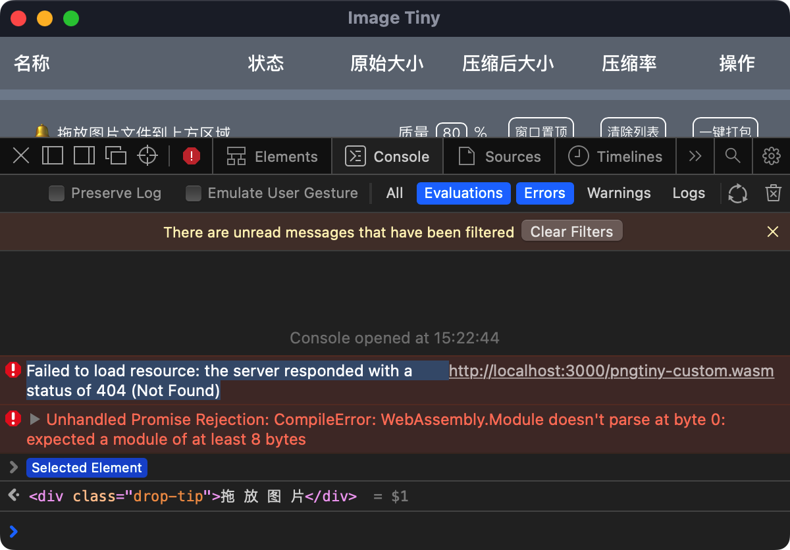Click the 404 Not Found error message
Screen dimensions: 790x550
pos(219,381)
